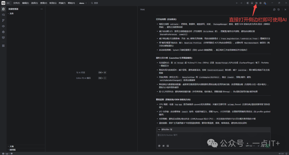Screen dimensions: 289x155
Task: Open the 查看(V) menu
Action: (44, 3)
